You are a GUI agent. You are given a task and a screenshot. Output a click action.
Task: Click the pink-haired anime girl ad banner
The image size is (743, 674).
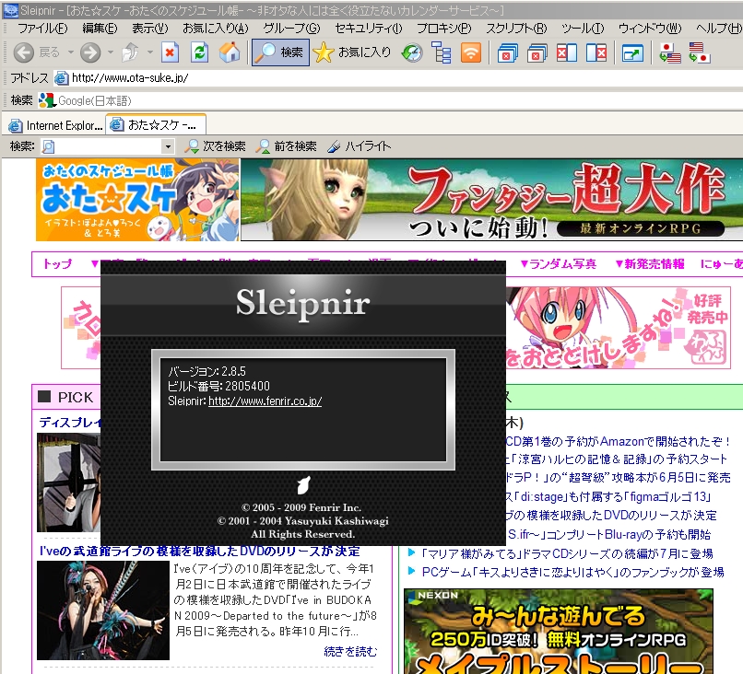click(618, 328)
